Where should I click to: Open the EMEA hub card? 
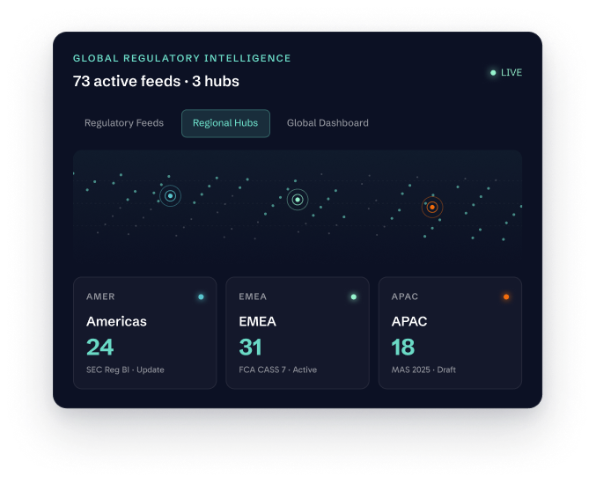[x=298, y=333]
